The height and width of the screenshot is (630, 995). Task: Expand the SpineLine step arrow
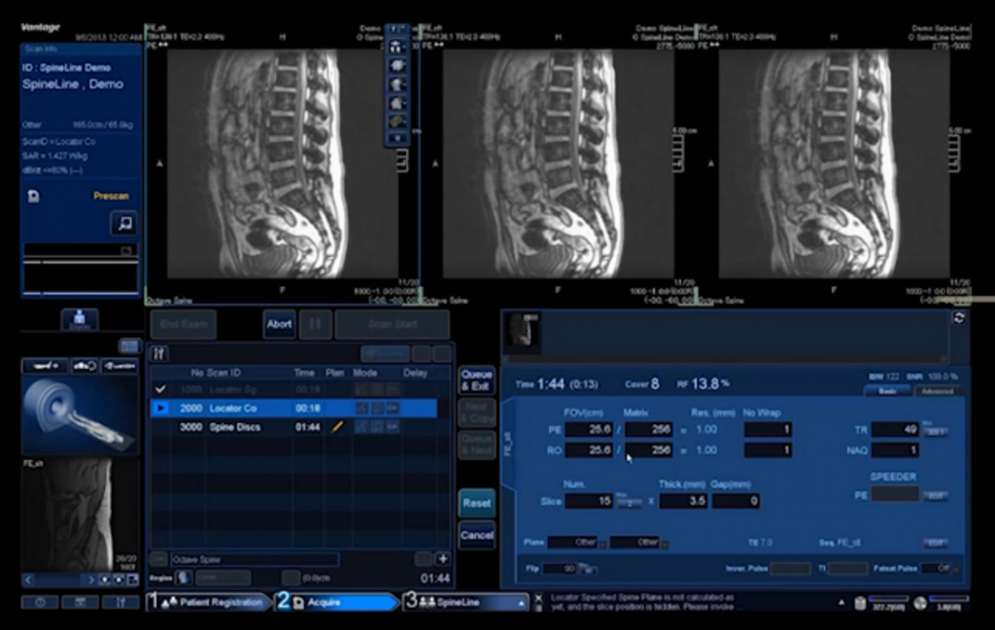(523, 603)
